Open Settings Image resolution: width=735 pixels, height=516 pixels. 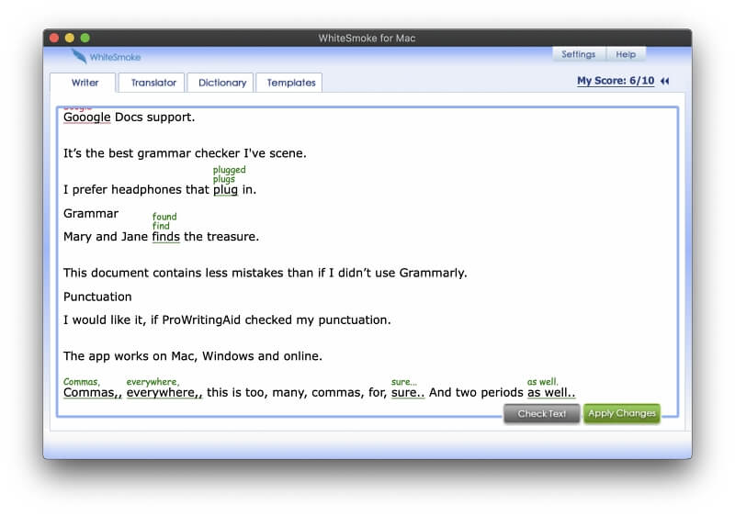[579, 54]
